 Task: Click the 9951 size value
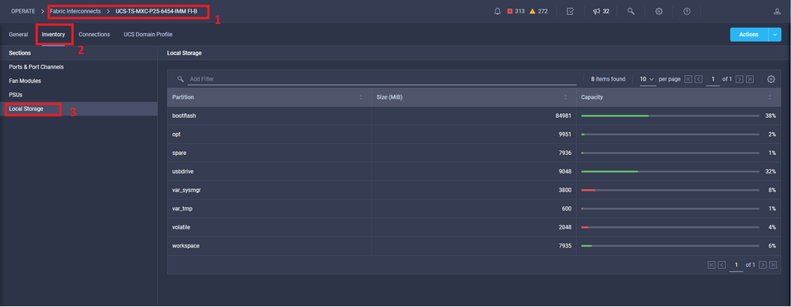[x=565, y=135]
